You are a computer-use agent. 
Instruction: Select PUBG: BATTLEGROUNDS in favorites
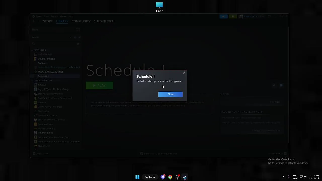[51, 72]
